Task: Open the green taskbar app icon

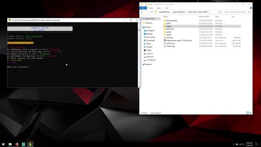Action: (24, 144)
